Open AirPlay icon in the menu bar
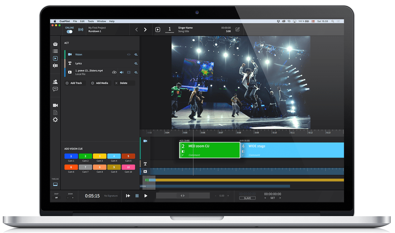 tap(294, 21)
